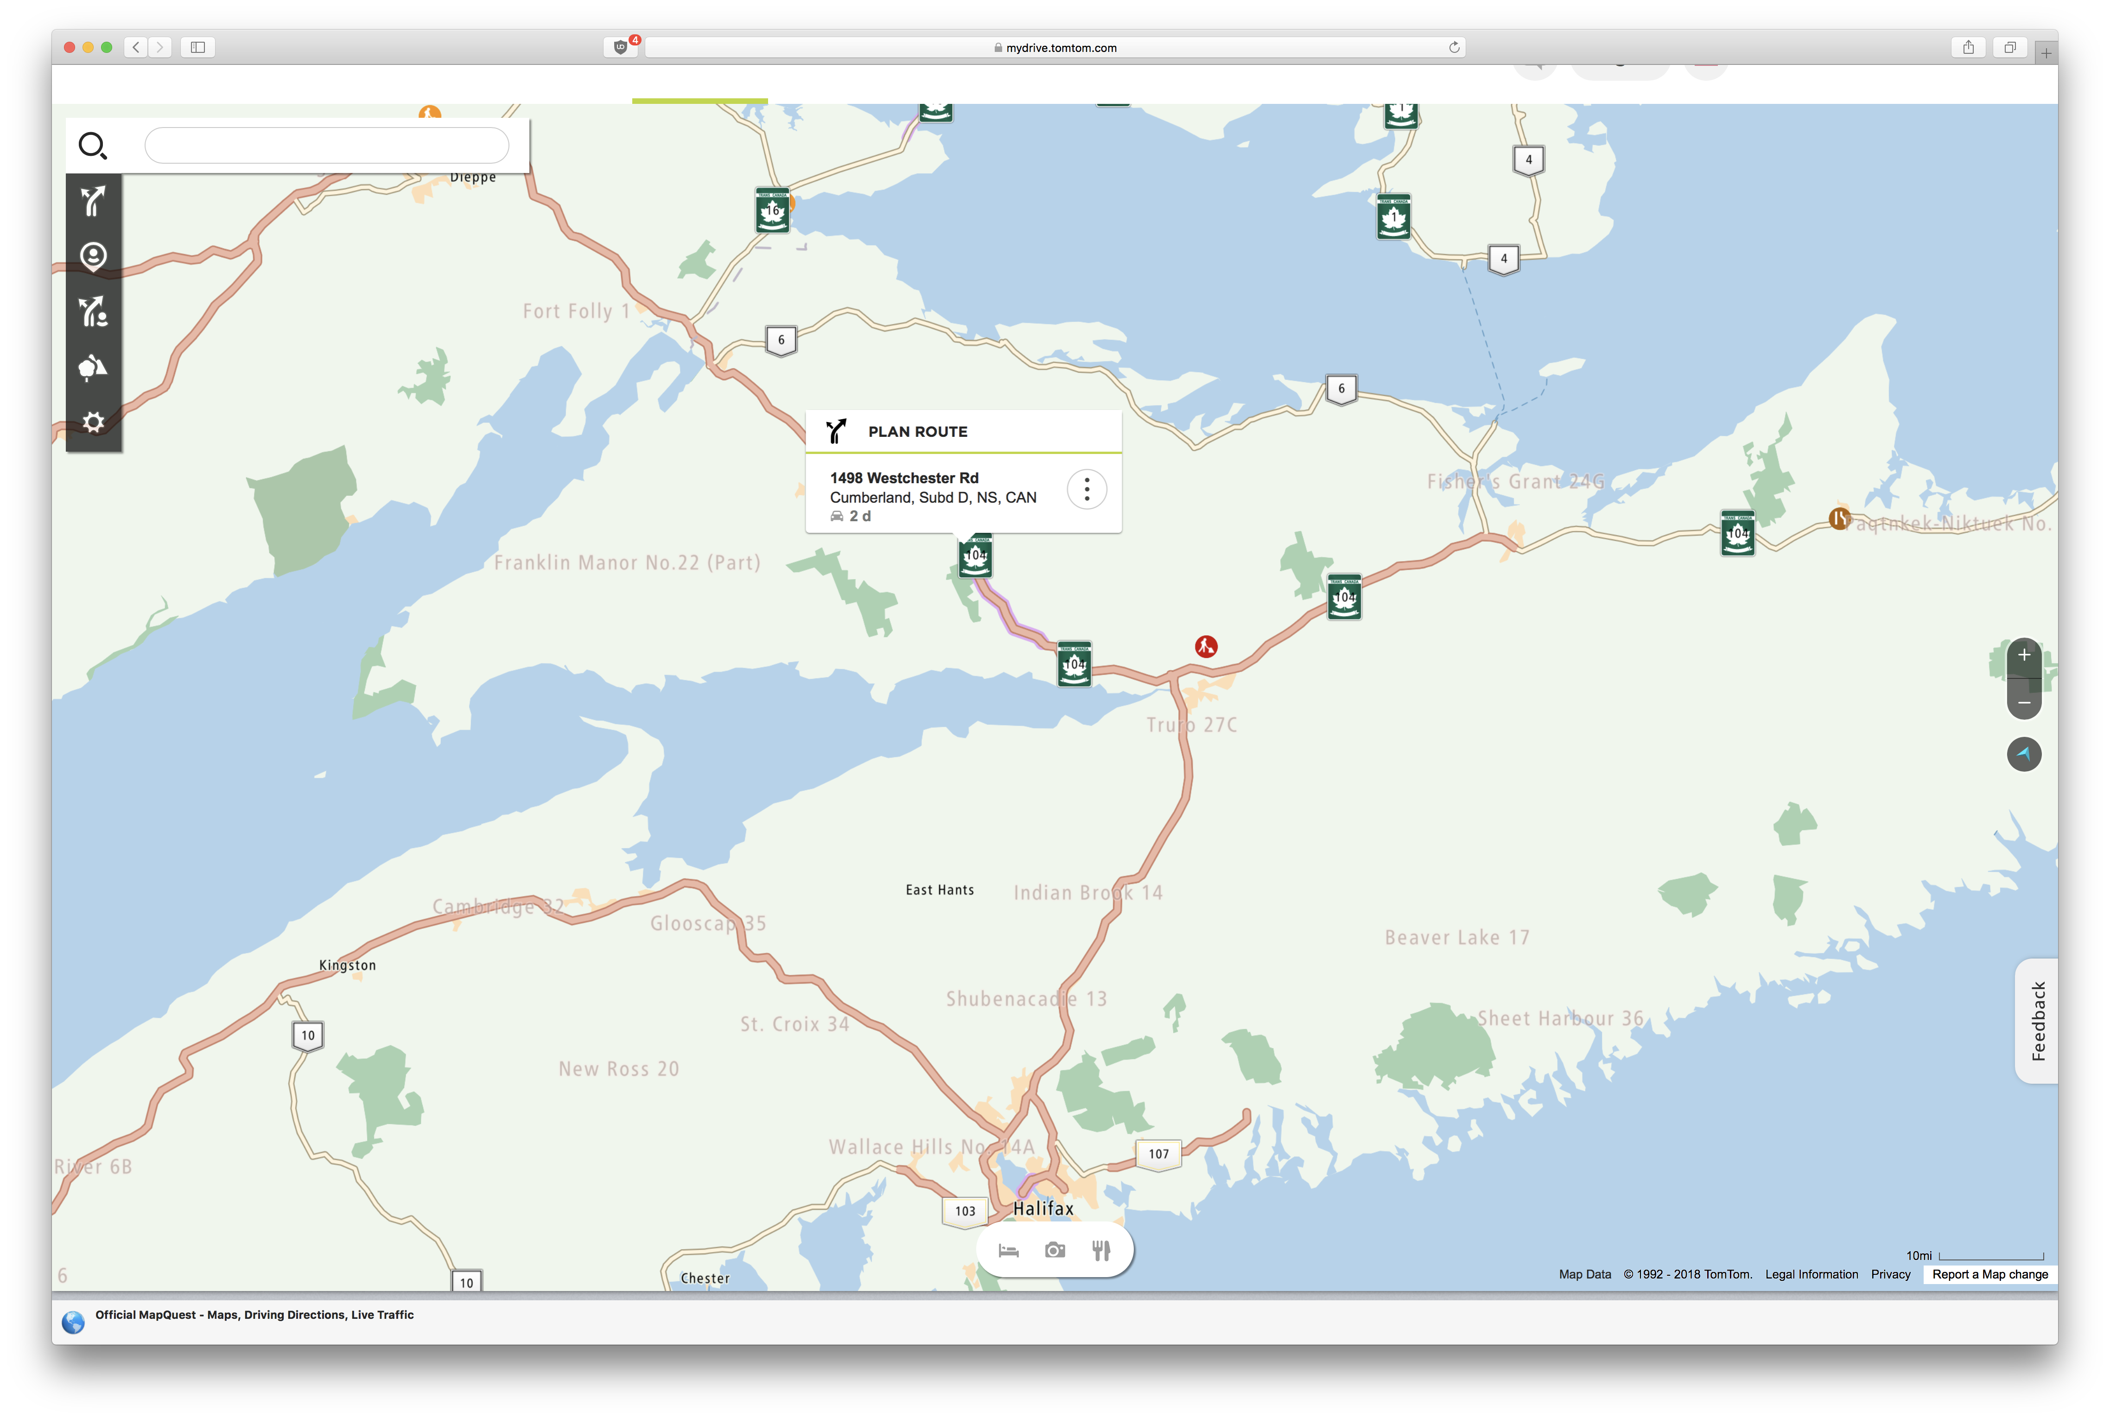Screen dimensions: 2110x1419
Task: Toggle the traffic incidents sidebar icon
Action: (x=93, y=367)
